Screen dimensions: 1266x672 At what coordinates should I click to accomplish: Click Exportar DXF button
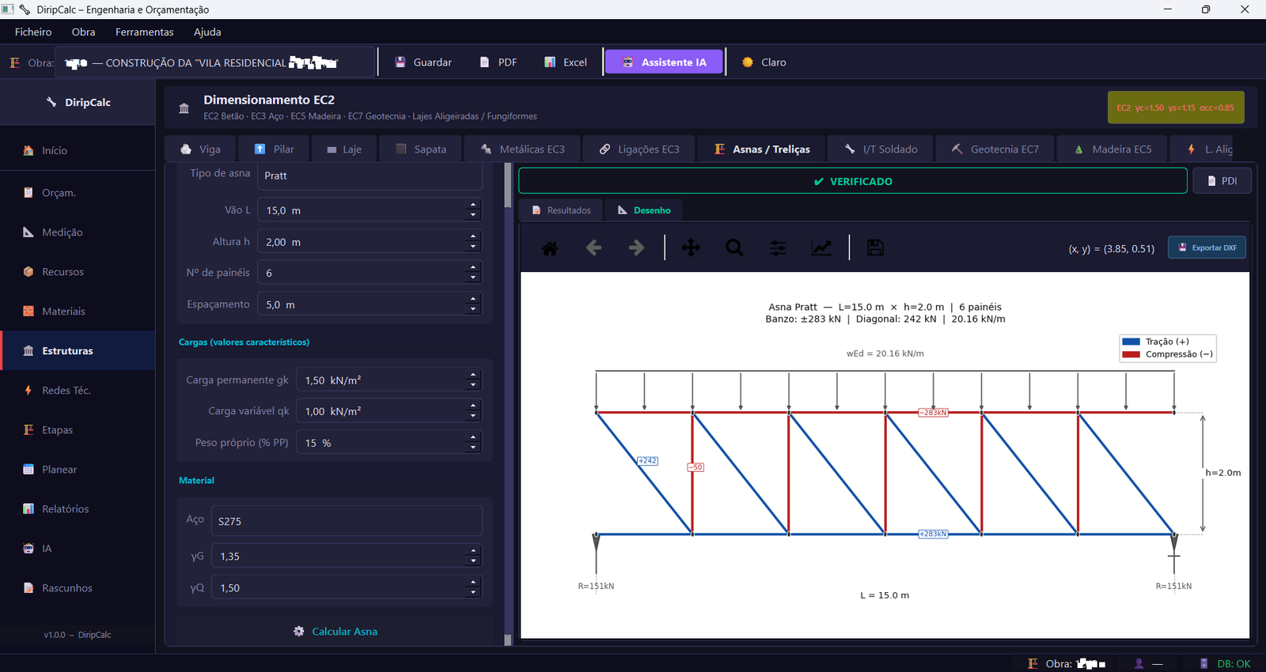tap(1207, 247)
